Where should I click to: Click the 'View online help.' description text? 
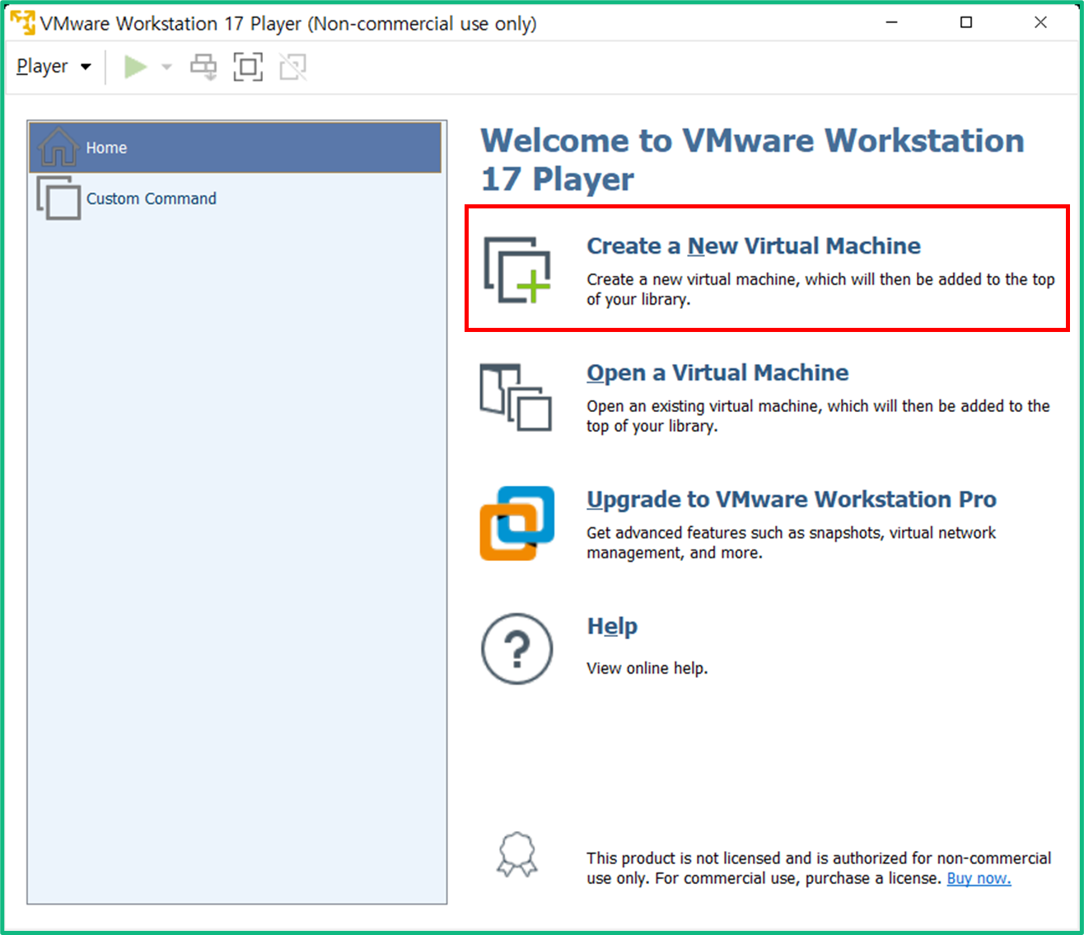tap(647, 668)
